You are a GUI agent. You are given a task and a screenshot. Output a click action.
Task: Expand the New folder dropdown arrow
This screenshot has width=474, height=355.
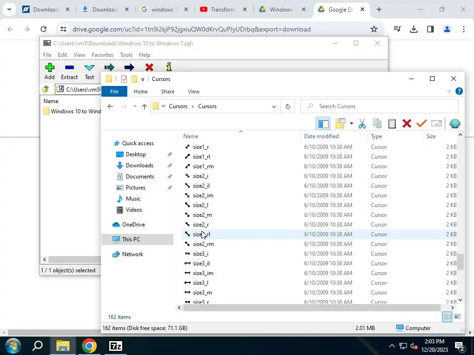351,123
